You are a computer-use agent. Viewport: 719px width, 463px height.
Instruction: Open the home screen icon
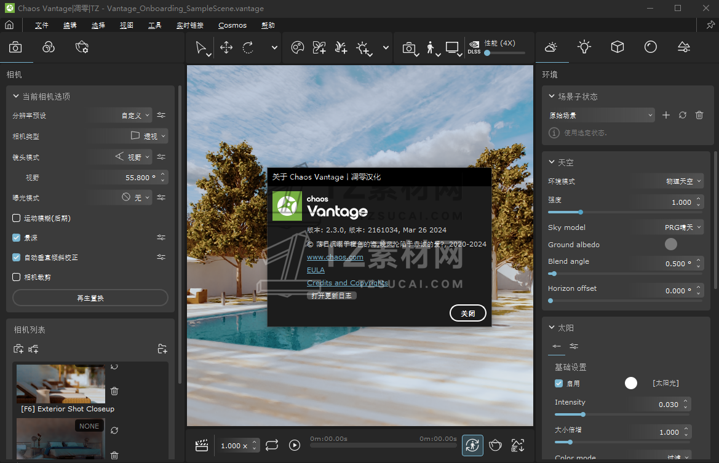point(9,25)
